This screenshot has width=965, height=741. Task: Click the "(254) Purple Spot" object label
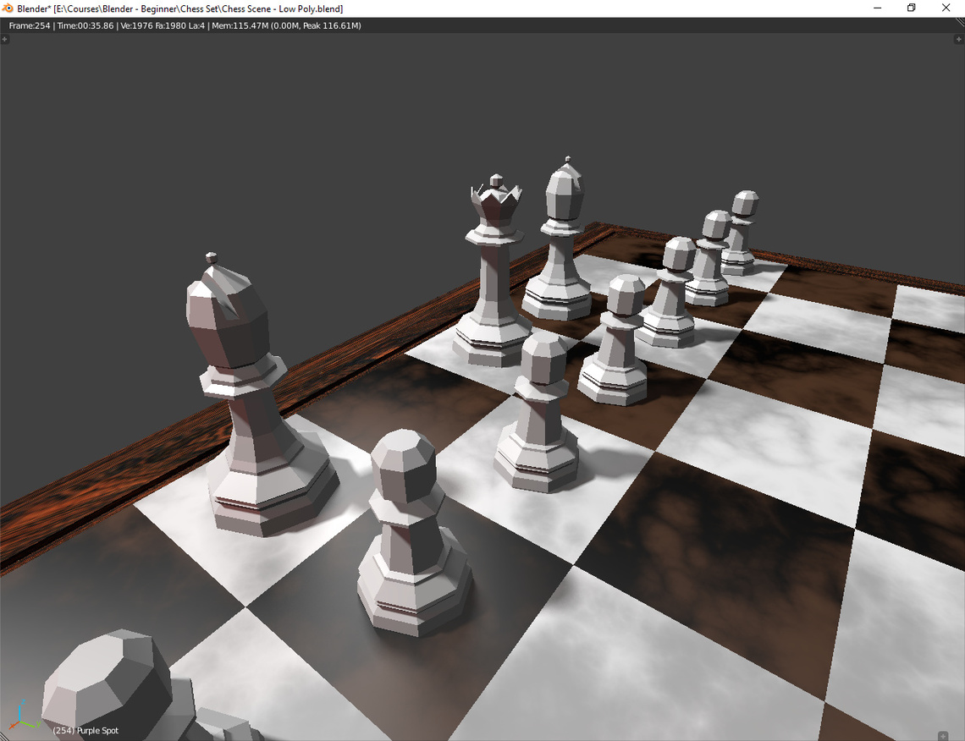click(x=85, y=731)
